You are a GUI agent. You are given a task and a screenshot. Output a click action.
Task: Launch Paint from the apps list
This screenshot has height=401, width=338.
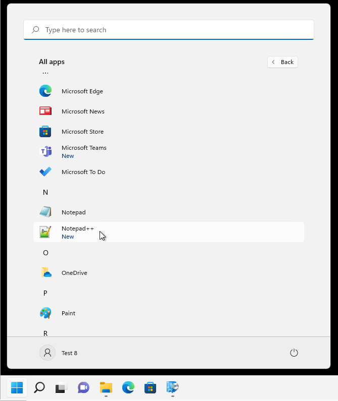pyautogui.click(x=68, y=313)
